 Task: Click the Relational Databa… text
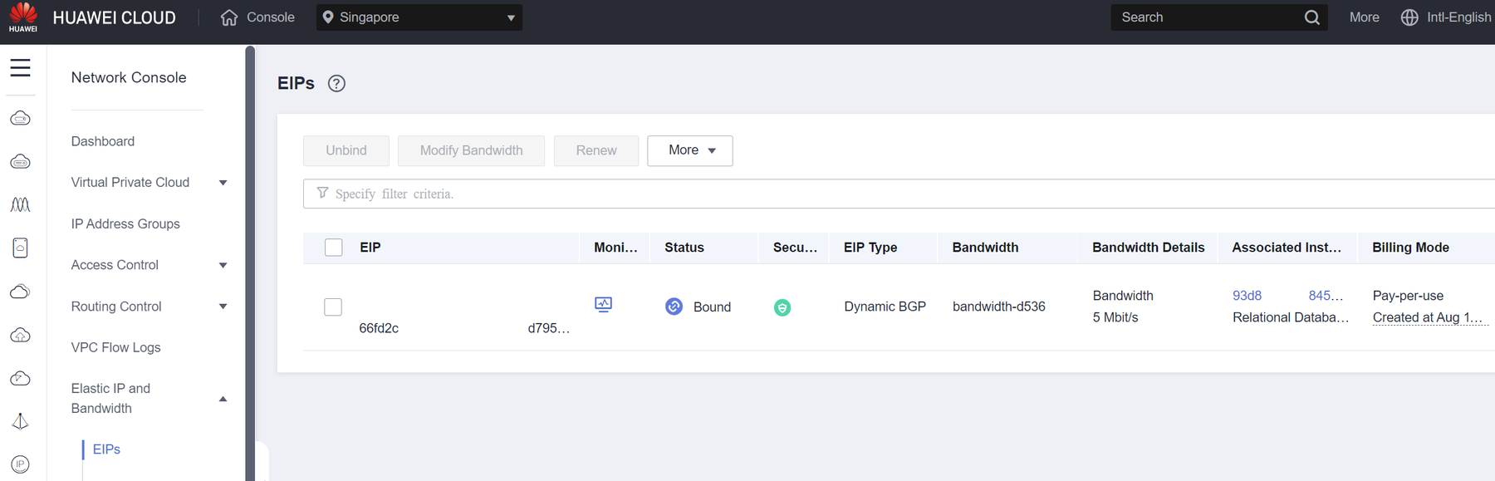click(x=1291, y=317)
